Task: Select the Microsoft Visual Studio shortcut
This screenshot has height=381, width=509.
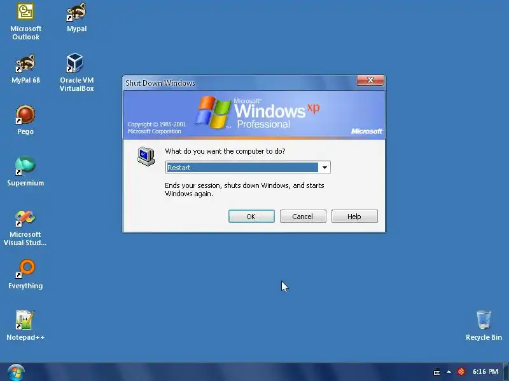Action: pos(25,228)
